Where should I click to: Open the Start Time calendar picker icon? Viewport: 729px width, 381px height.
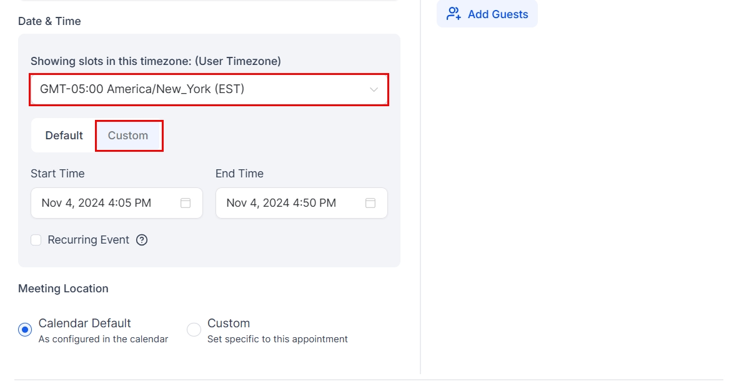[186, 203]
